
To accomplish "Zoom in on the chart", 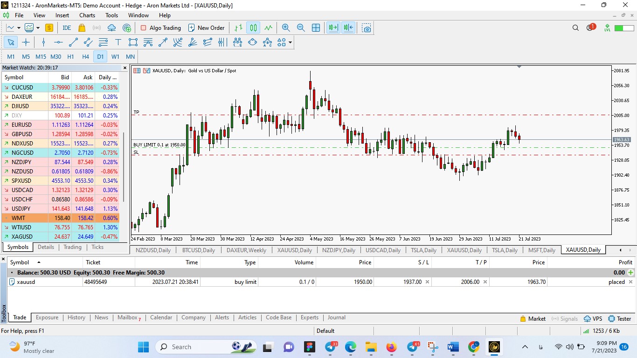I will [x=286, y=28].
